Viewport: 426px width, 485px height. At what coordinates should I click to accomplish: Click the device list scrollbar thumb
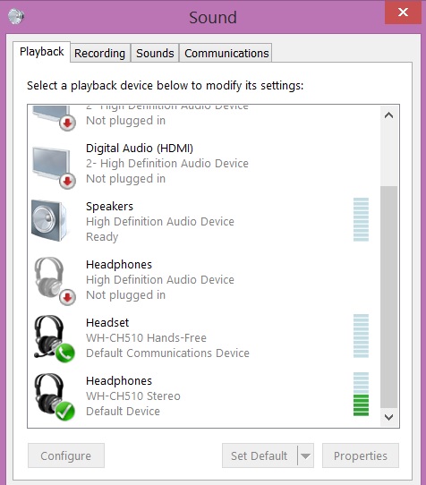[x=389, y=297]
